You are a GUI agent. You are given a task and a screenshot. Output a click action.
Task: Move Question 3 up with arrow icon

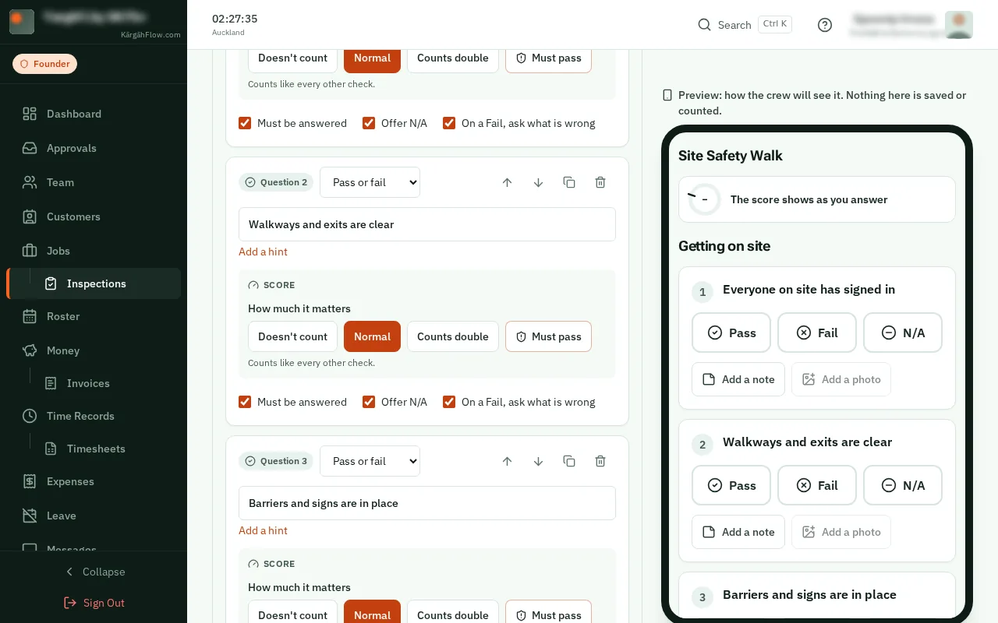point(507,461)
